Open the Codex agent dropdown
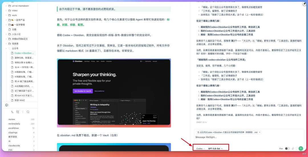This screenshot has height=157, width=308. pos(200,148)
